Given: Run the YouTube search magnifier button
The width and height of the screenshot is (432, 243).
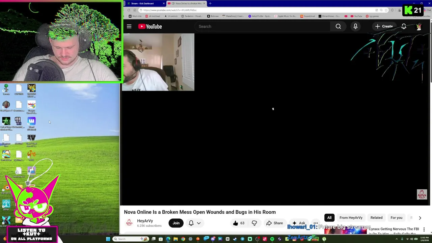Looking at the screenshot, I should [338, 26].
